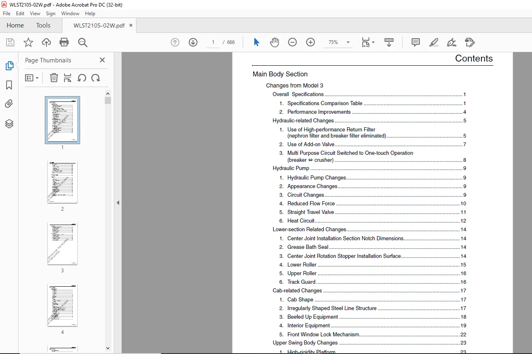Image resolution: width=532 pixels, height=354 pixels.
Task: Open Attachments paperclip panel
Action: pyautogui.click(x=9, y=104)
